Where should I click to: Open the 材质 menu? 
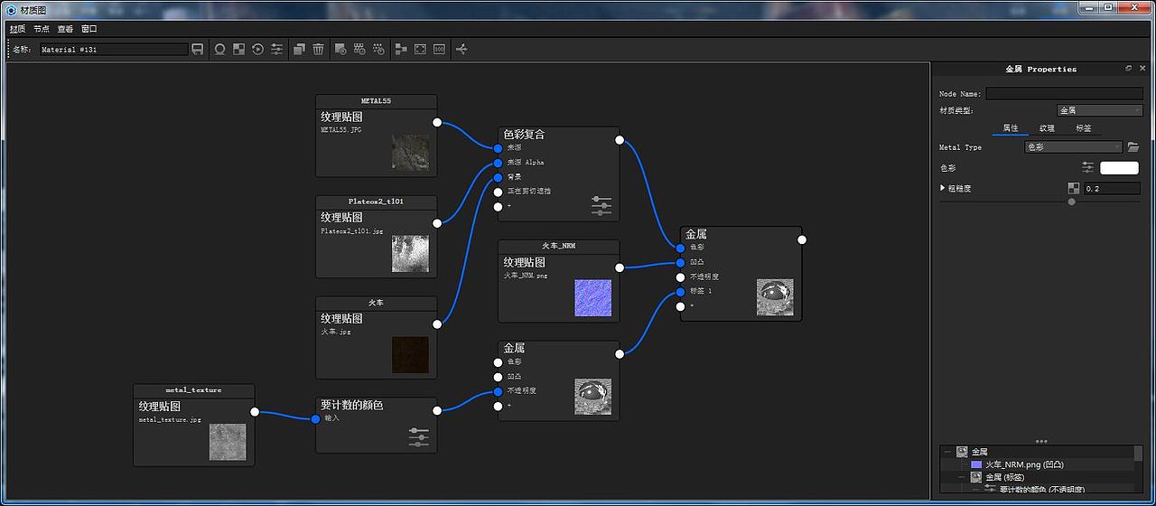tap(17, 29)
